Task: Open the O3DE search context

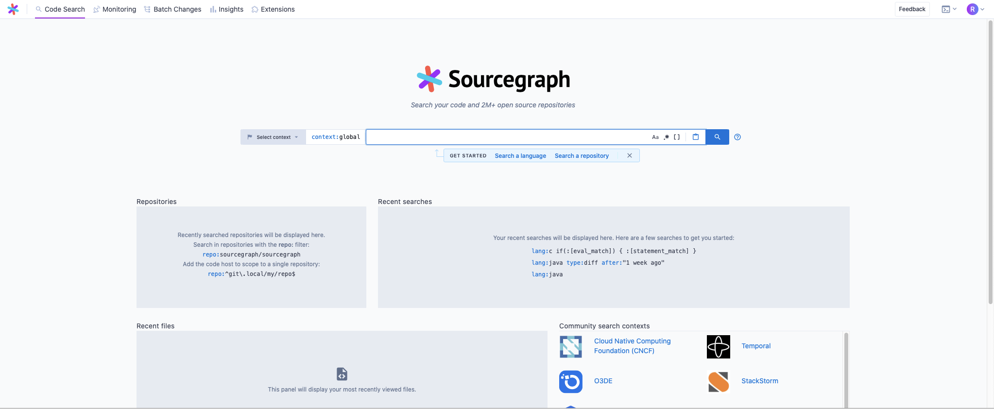Action: coord(603,381)
